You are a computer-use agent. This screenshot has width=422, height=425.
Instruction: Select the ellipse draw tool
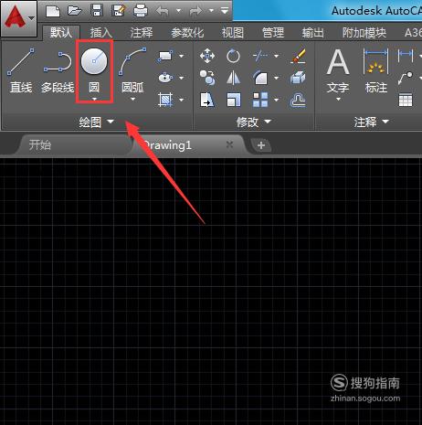[x=165, y=78]
